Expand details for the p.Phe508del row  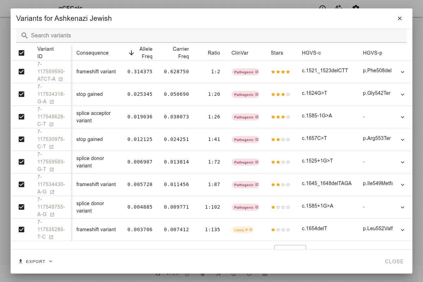[x=403, y=72]
